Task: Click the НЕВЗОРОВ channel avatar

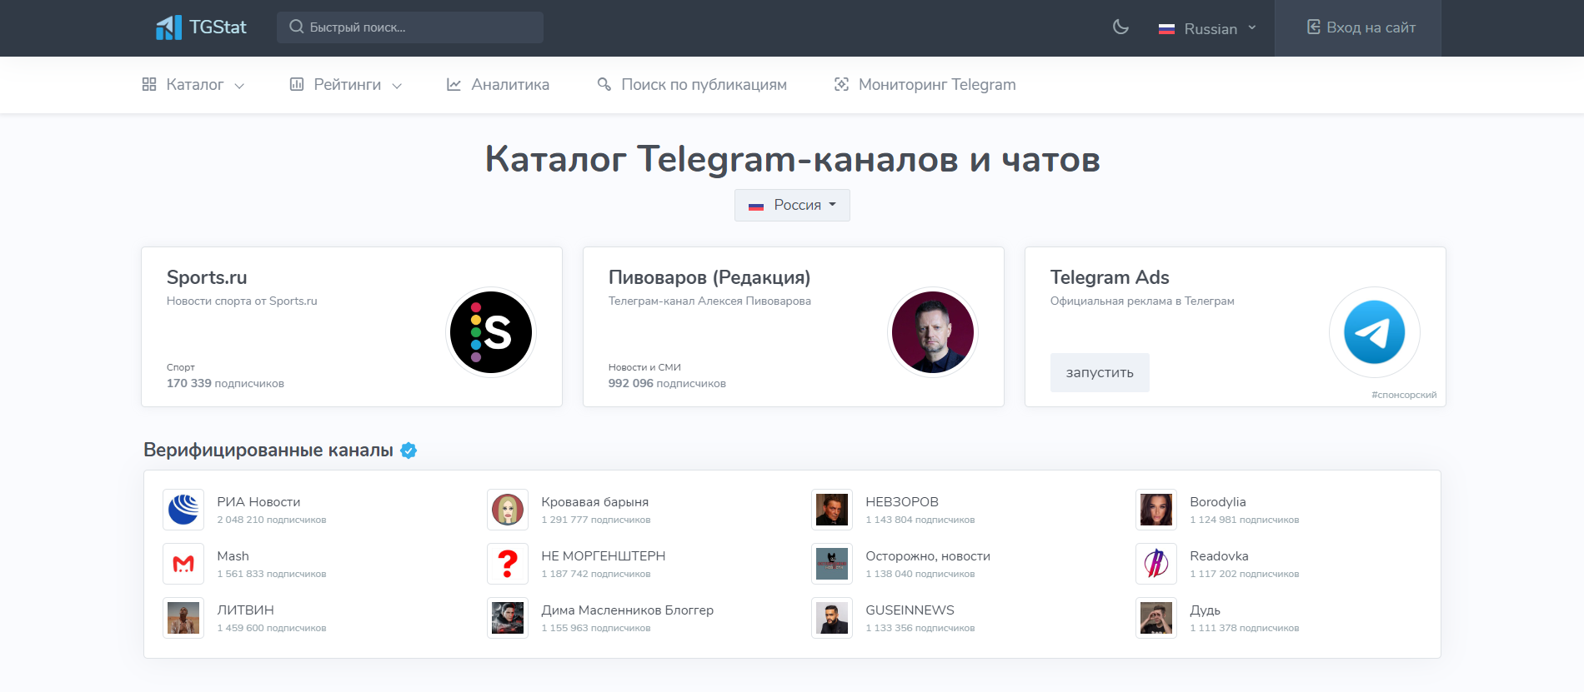Action: (x=832, y=510)
